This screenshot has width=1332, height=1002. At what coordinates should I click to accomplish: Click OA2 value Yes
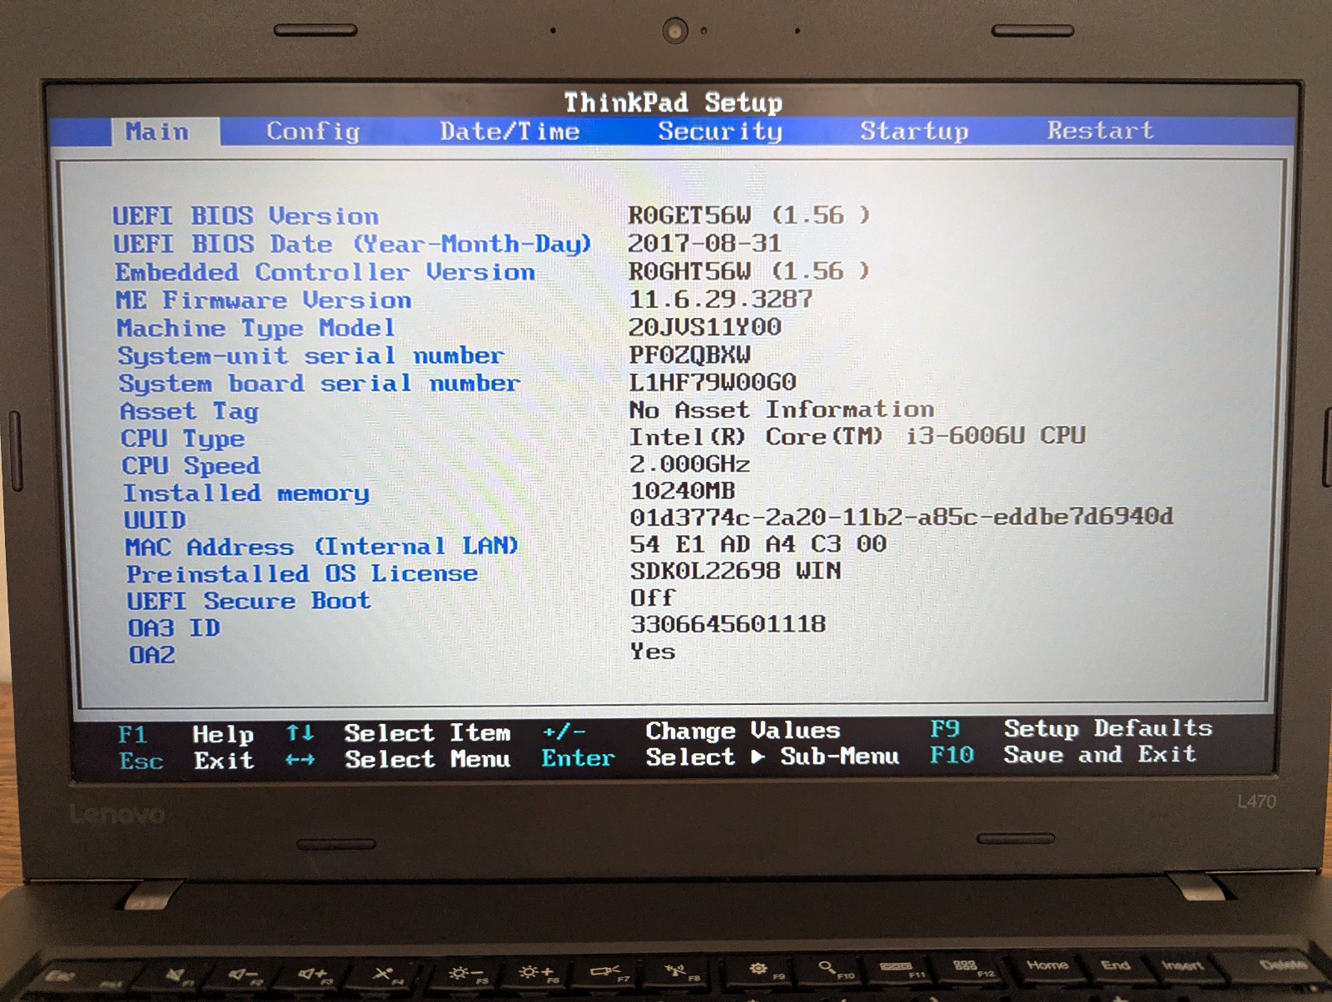[x=653, y=652]
